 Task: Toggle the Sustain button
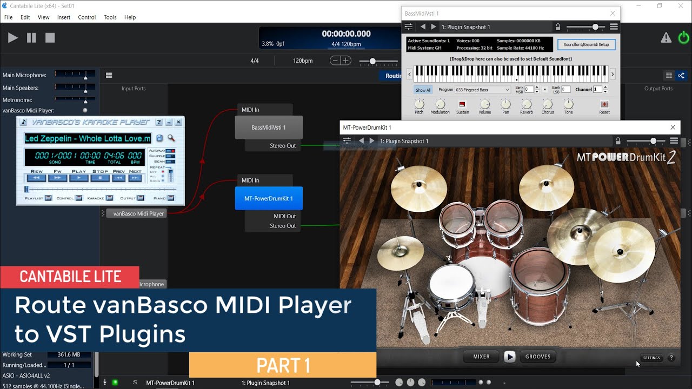462,104
